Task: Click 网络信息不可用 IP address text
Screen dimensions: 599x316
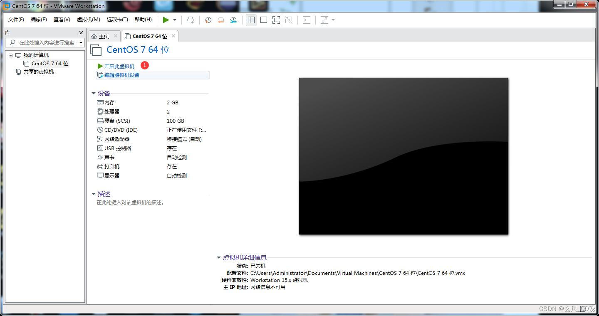Action: click(268, 287)
